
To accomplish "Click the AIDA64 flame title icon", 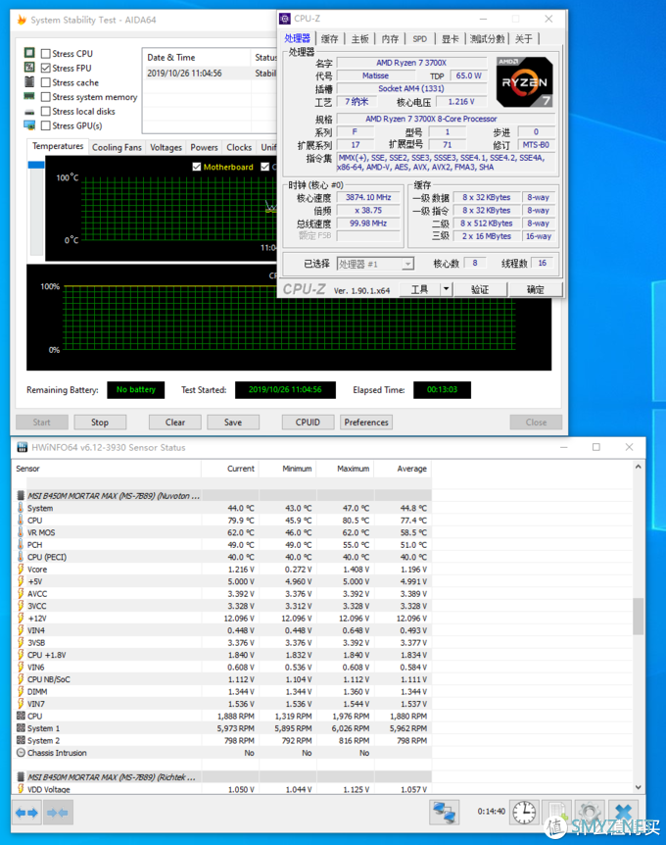I will (22, 20).
